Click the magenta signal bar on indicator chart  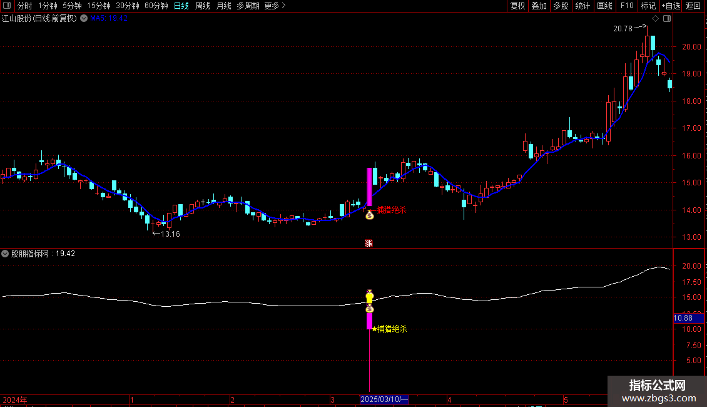[369, 321]
